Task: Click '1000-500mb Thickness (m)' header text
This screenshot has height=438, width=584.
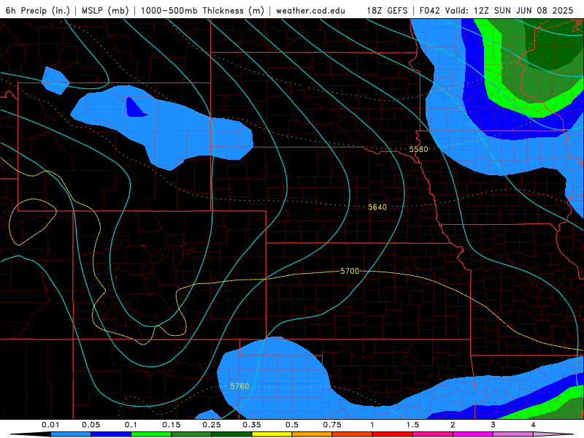Action: click(x=202, y=10)
